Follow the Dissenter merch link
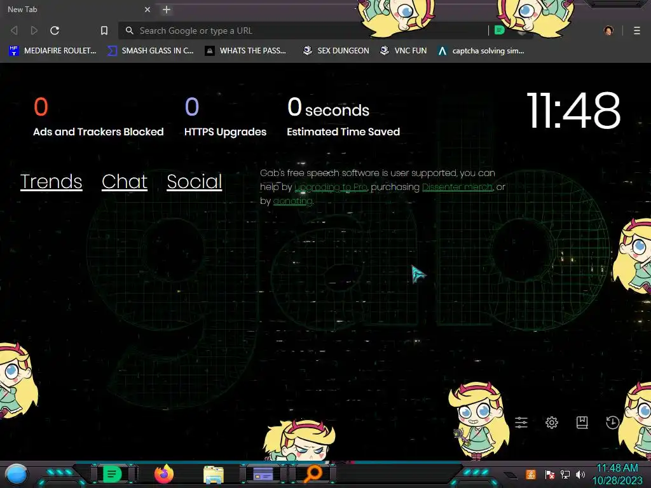The width and height of the screenshot is (651, 488). tap(457, 187)
